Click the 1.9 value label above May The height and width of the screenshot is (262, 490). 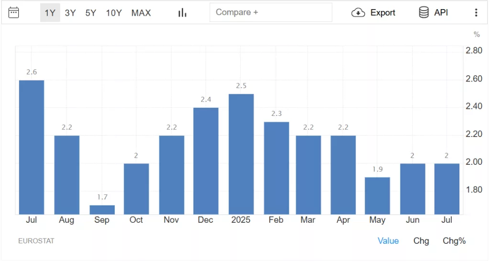click(378, 169)
